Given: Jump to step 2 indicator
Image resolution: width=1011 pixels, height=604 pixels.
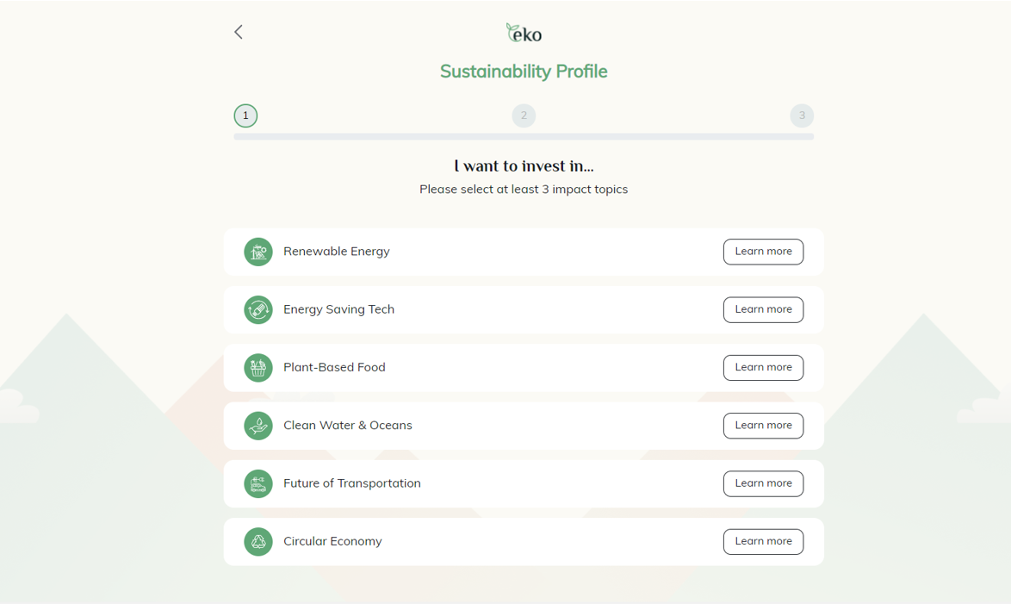Looking at the screenshot, I should [x=524, y=115].
